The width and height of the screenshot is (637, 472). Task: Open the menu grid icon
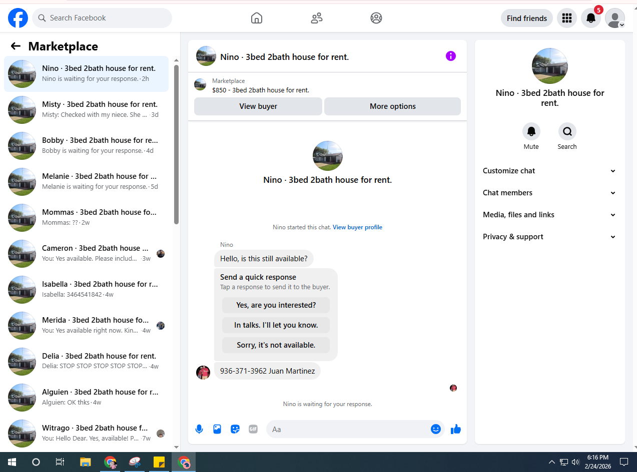tap(567, 18)
